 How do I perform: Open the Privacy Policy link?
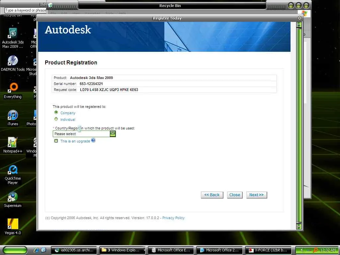click(173, 218)
